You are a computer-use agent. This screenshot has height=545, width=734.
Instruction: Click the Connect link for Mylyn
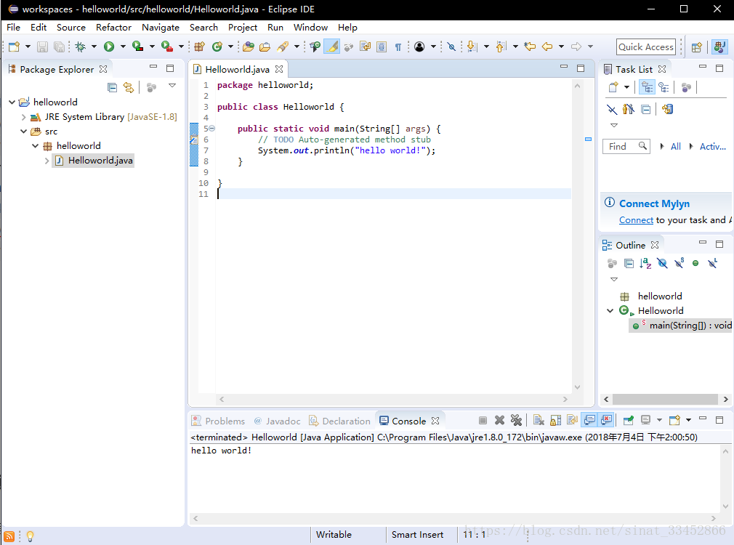pyautogui.click(x=636, y=220)
